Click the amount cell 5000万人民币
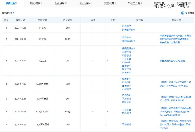This screenshot has height=132, width=195. (42, 111)
